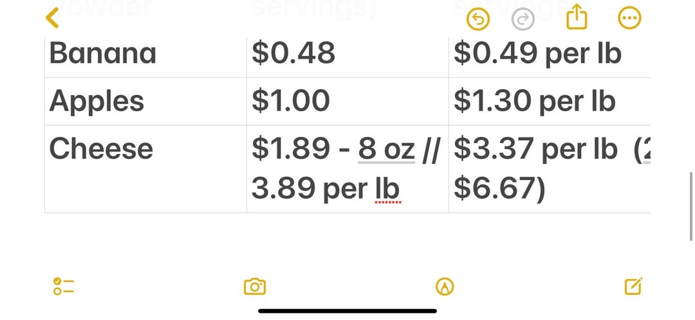This screenshot has height=320, width=695.
Task: Tap the $1.30 per lb cell
Action: pos(550,102)
